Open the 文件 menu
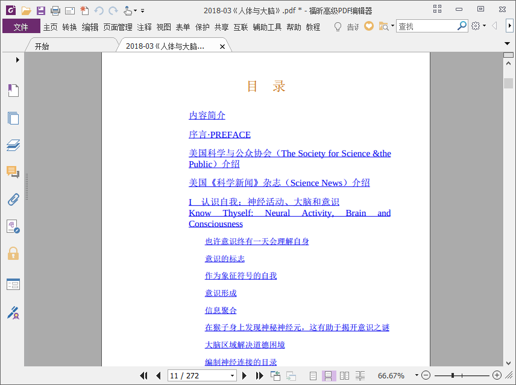516x385 pixels. (21, 26)
